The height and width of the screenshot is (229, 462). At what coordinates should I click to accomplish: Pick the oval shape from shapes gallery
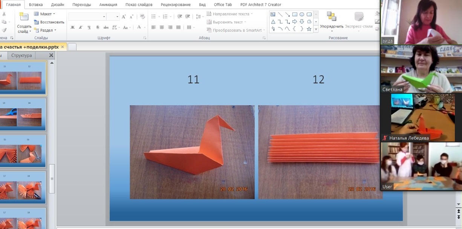point(302,15)
